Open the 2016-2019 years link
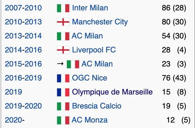This screenshot has width=195, height=128. click(23, 78)
